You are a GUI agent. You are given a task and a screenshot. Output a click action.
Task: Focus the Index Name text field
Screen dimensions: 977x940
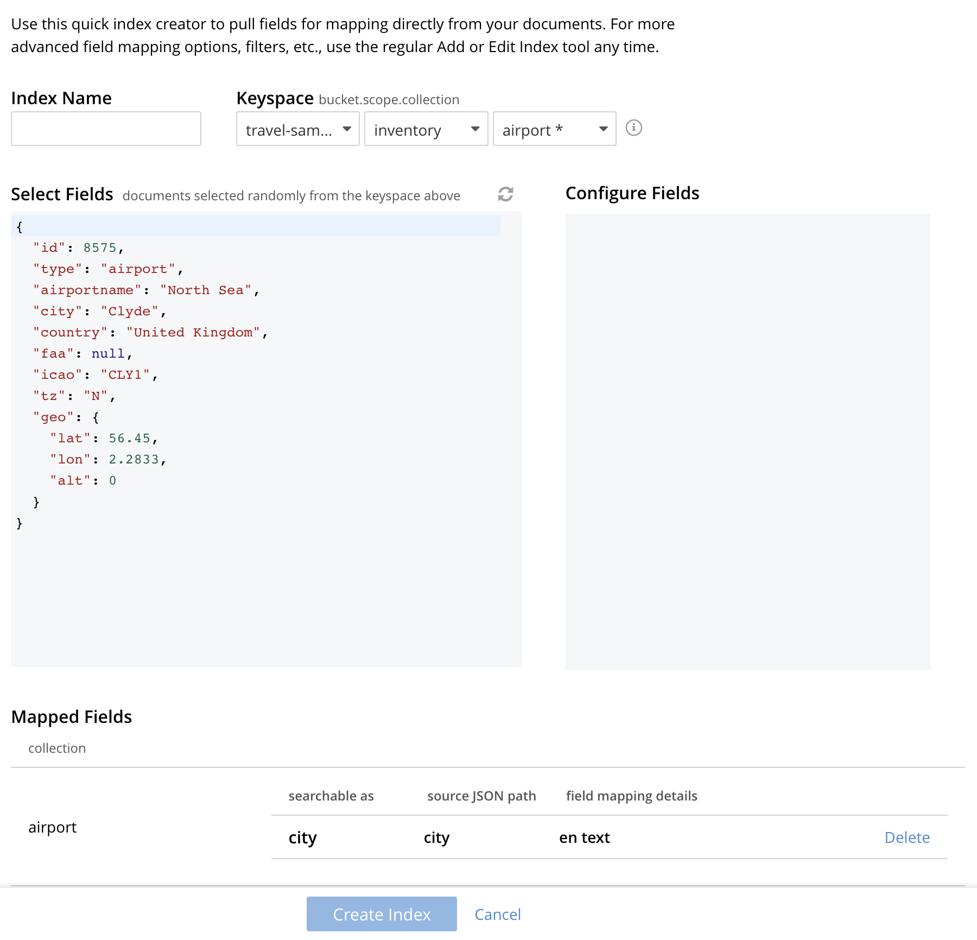coord(106,129)
